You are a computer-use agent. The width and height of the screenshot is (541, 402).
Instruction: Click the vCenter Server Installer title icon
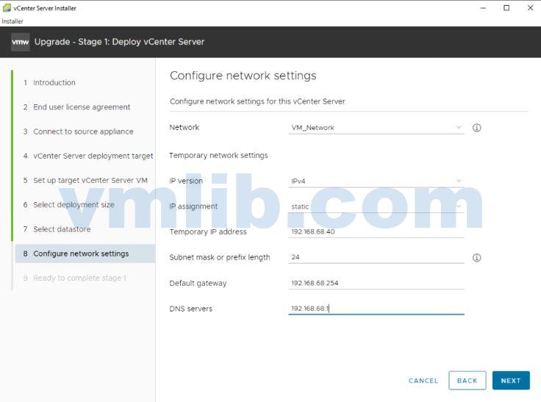7,8
